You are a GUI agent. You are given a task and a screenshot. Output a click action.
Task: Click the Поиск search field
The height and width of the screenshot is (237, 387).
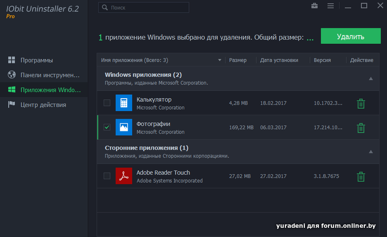(144, 8)
